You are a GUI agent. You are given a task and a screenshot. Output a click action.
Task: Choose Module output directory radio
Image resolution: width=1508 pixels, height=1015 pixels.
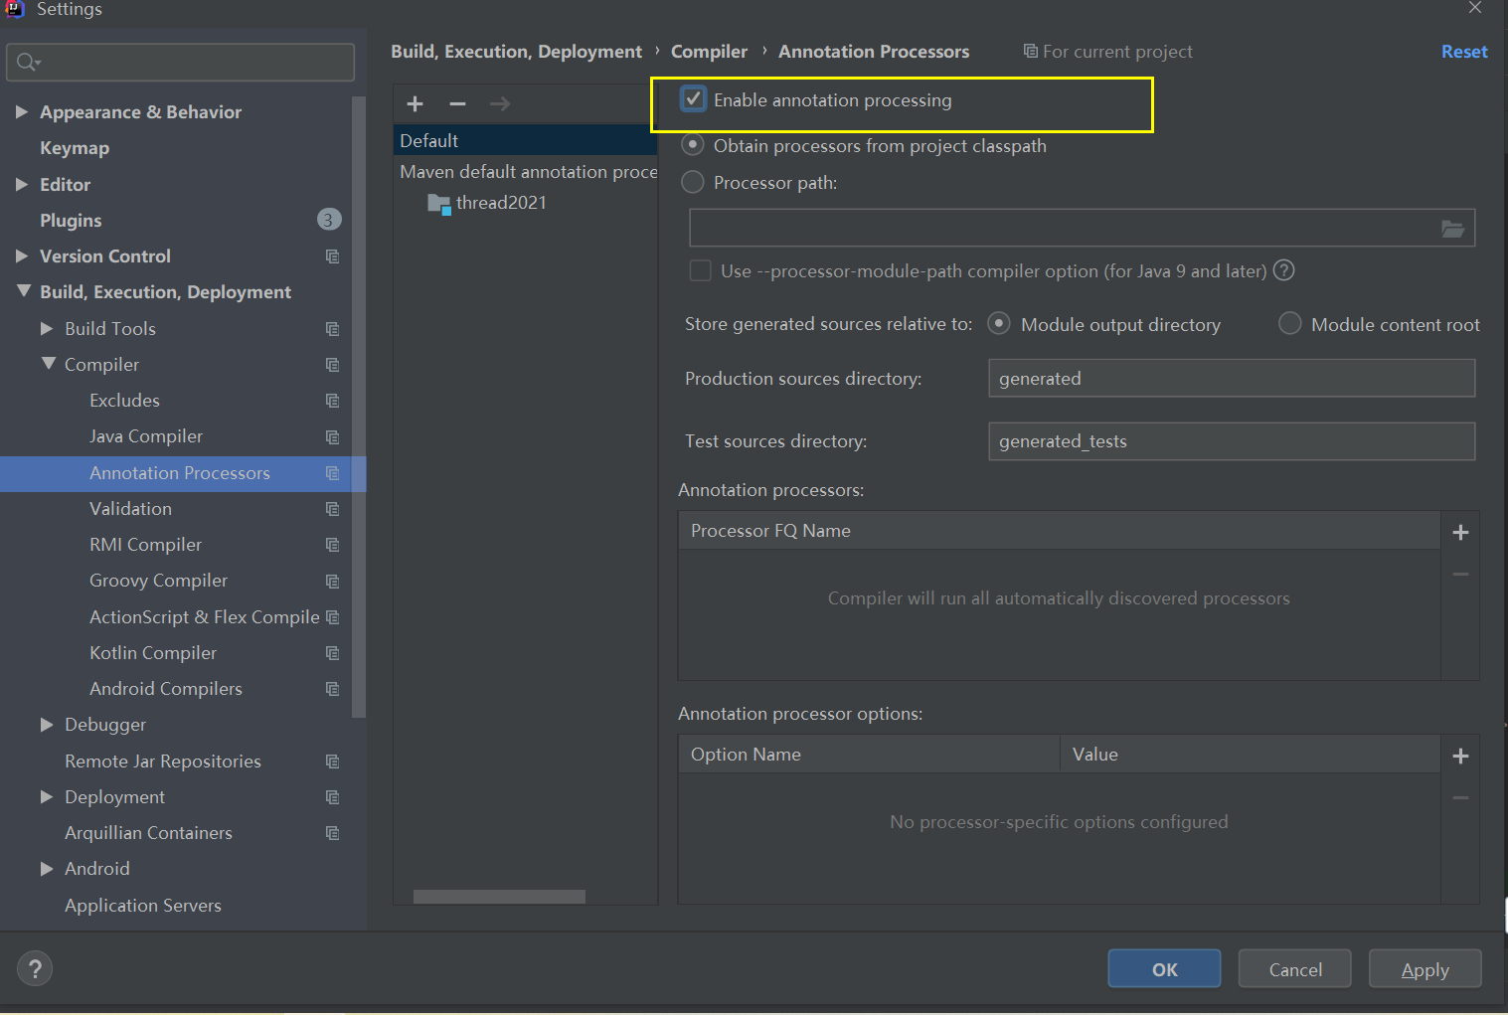point(999,324)
